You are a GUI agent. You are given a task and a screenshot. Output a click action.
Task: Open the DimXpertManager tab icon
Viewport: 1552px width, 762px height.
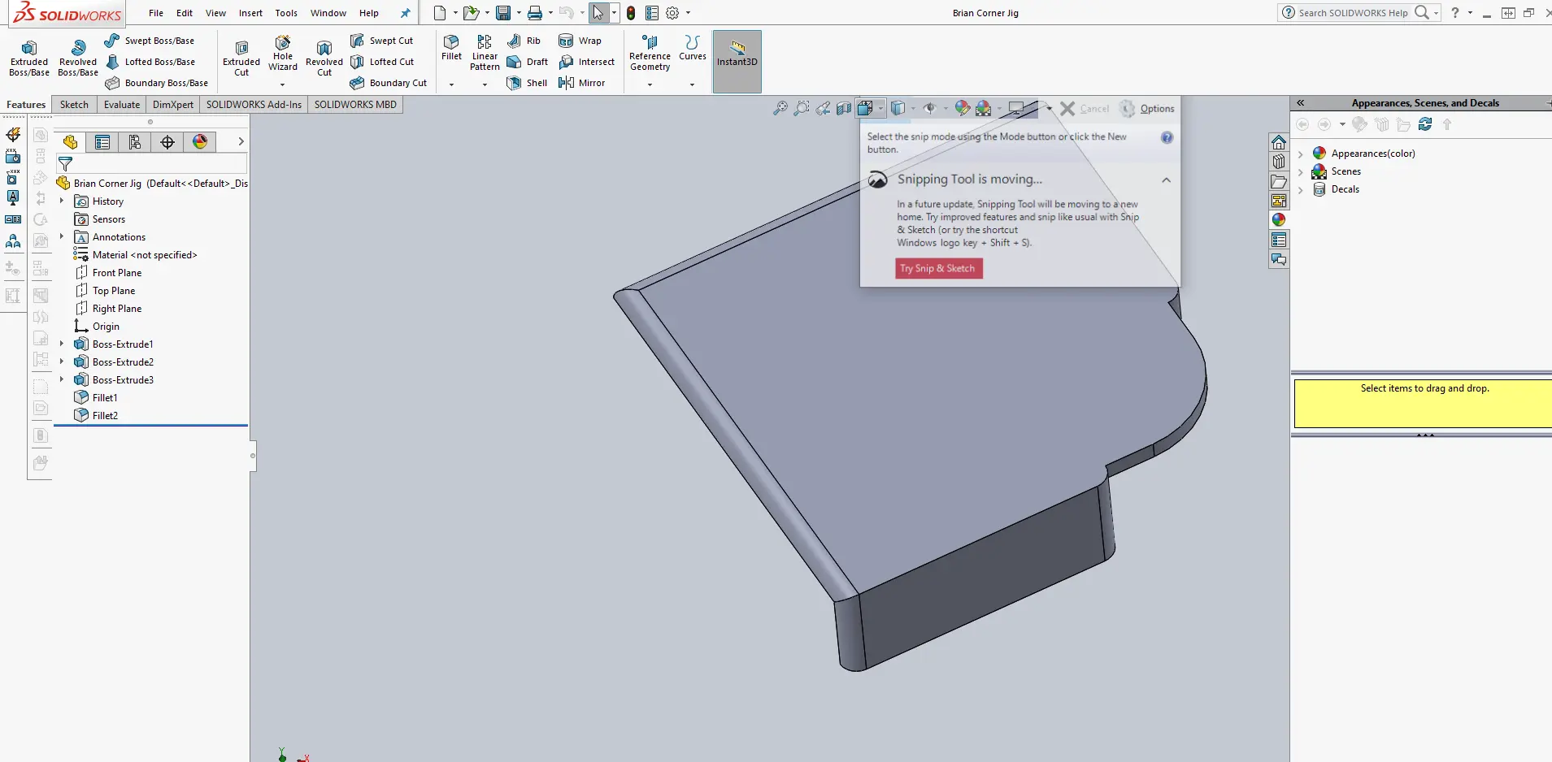[167, 142]
